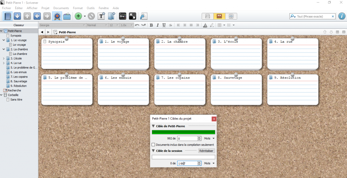Select the Synopsis document in binder

[x=16, y=36]
